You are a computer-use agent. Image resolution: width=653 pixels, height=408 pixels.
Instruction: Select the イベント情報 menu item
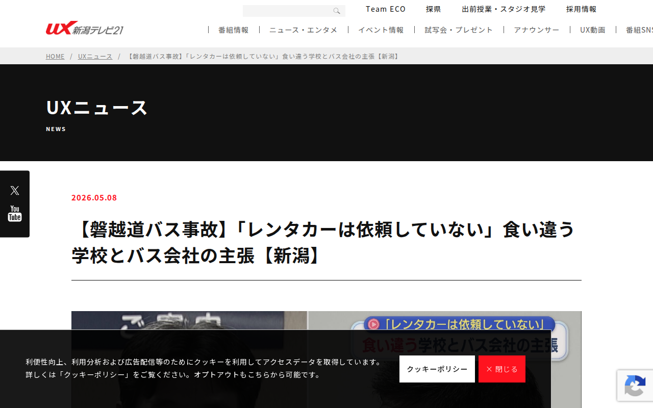click(x=381, y=30)
